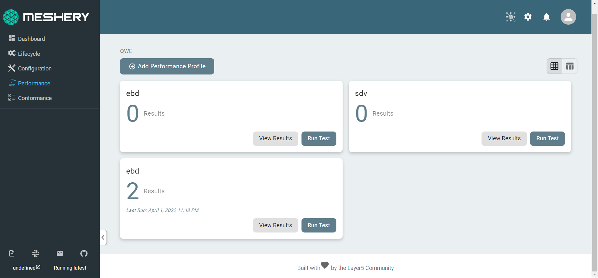This screenshot has height=278, width=598.
Task: Click the page vertical scrollbar
Action: tap(595, 142)
